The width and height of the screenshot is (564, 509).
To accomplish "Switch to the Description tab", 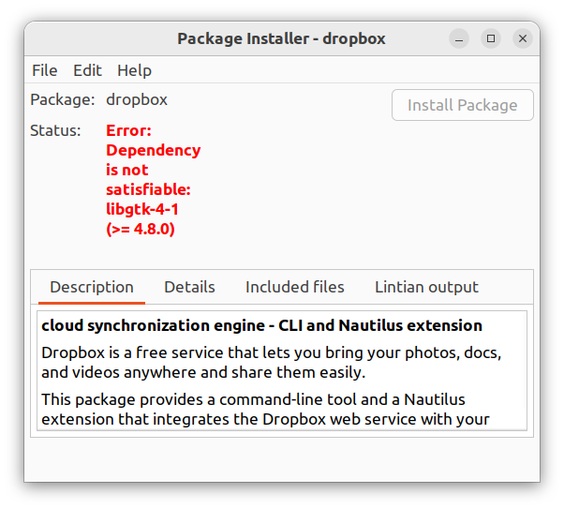I will tap(92, 287).
